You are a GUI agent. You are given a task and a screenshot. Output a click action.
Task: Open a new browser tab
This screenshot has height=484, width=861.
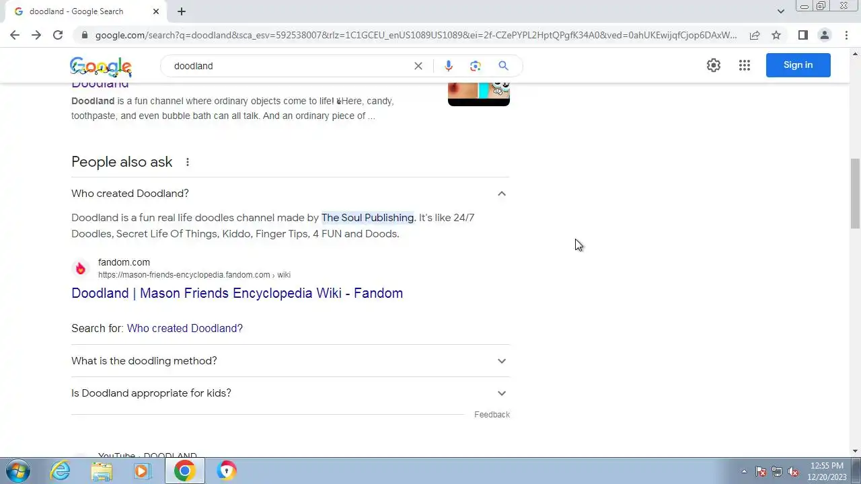pyautogui.click(x=182, y=11)
